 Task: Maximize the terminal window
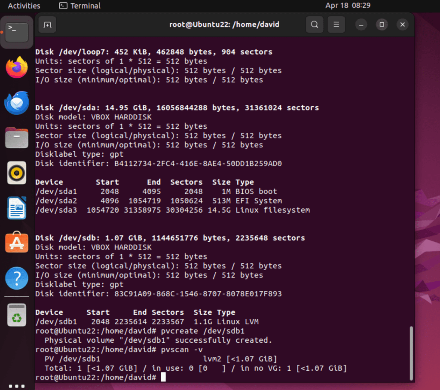tap(382, 24)
